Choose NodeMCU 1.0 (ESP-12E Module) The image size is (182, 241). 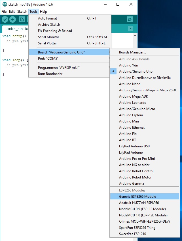[x=145, y=215]
